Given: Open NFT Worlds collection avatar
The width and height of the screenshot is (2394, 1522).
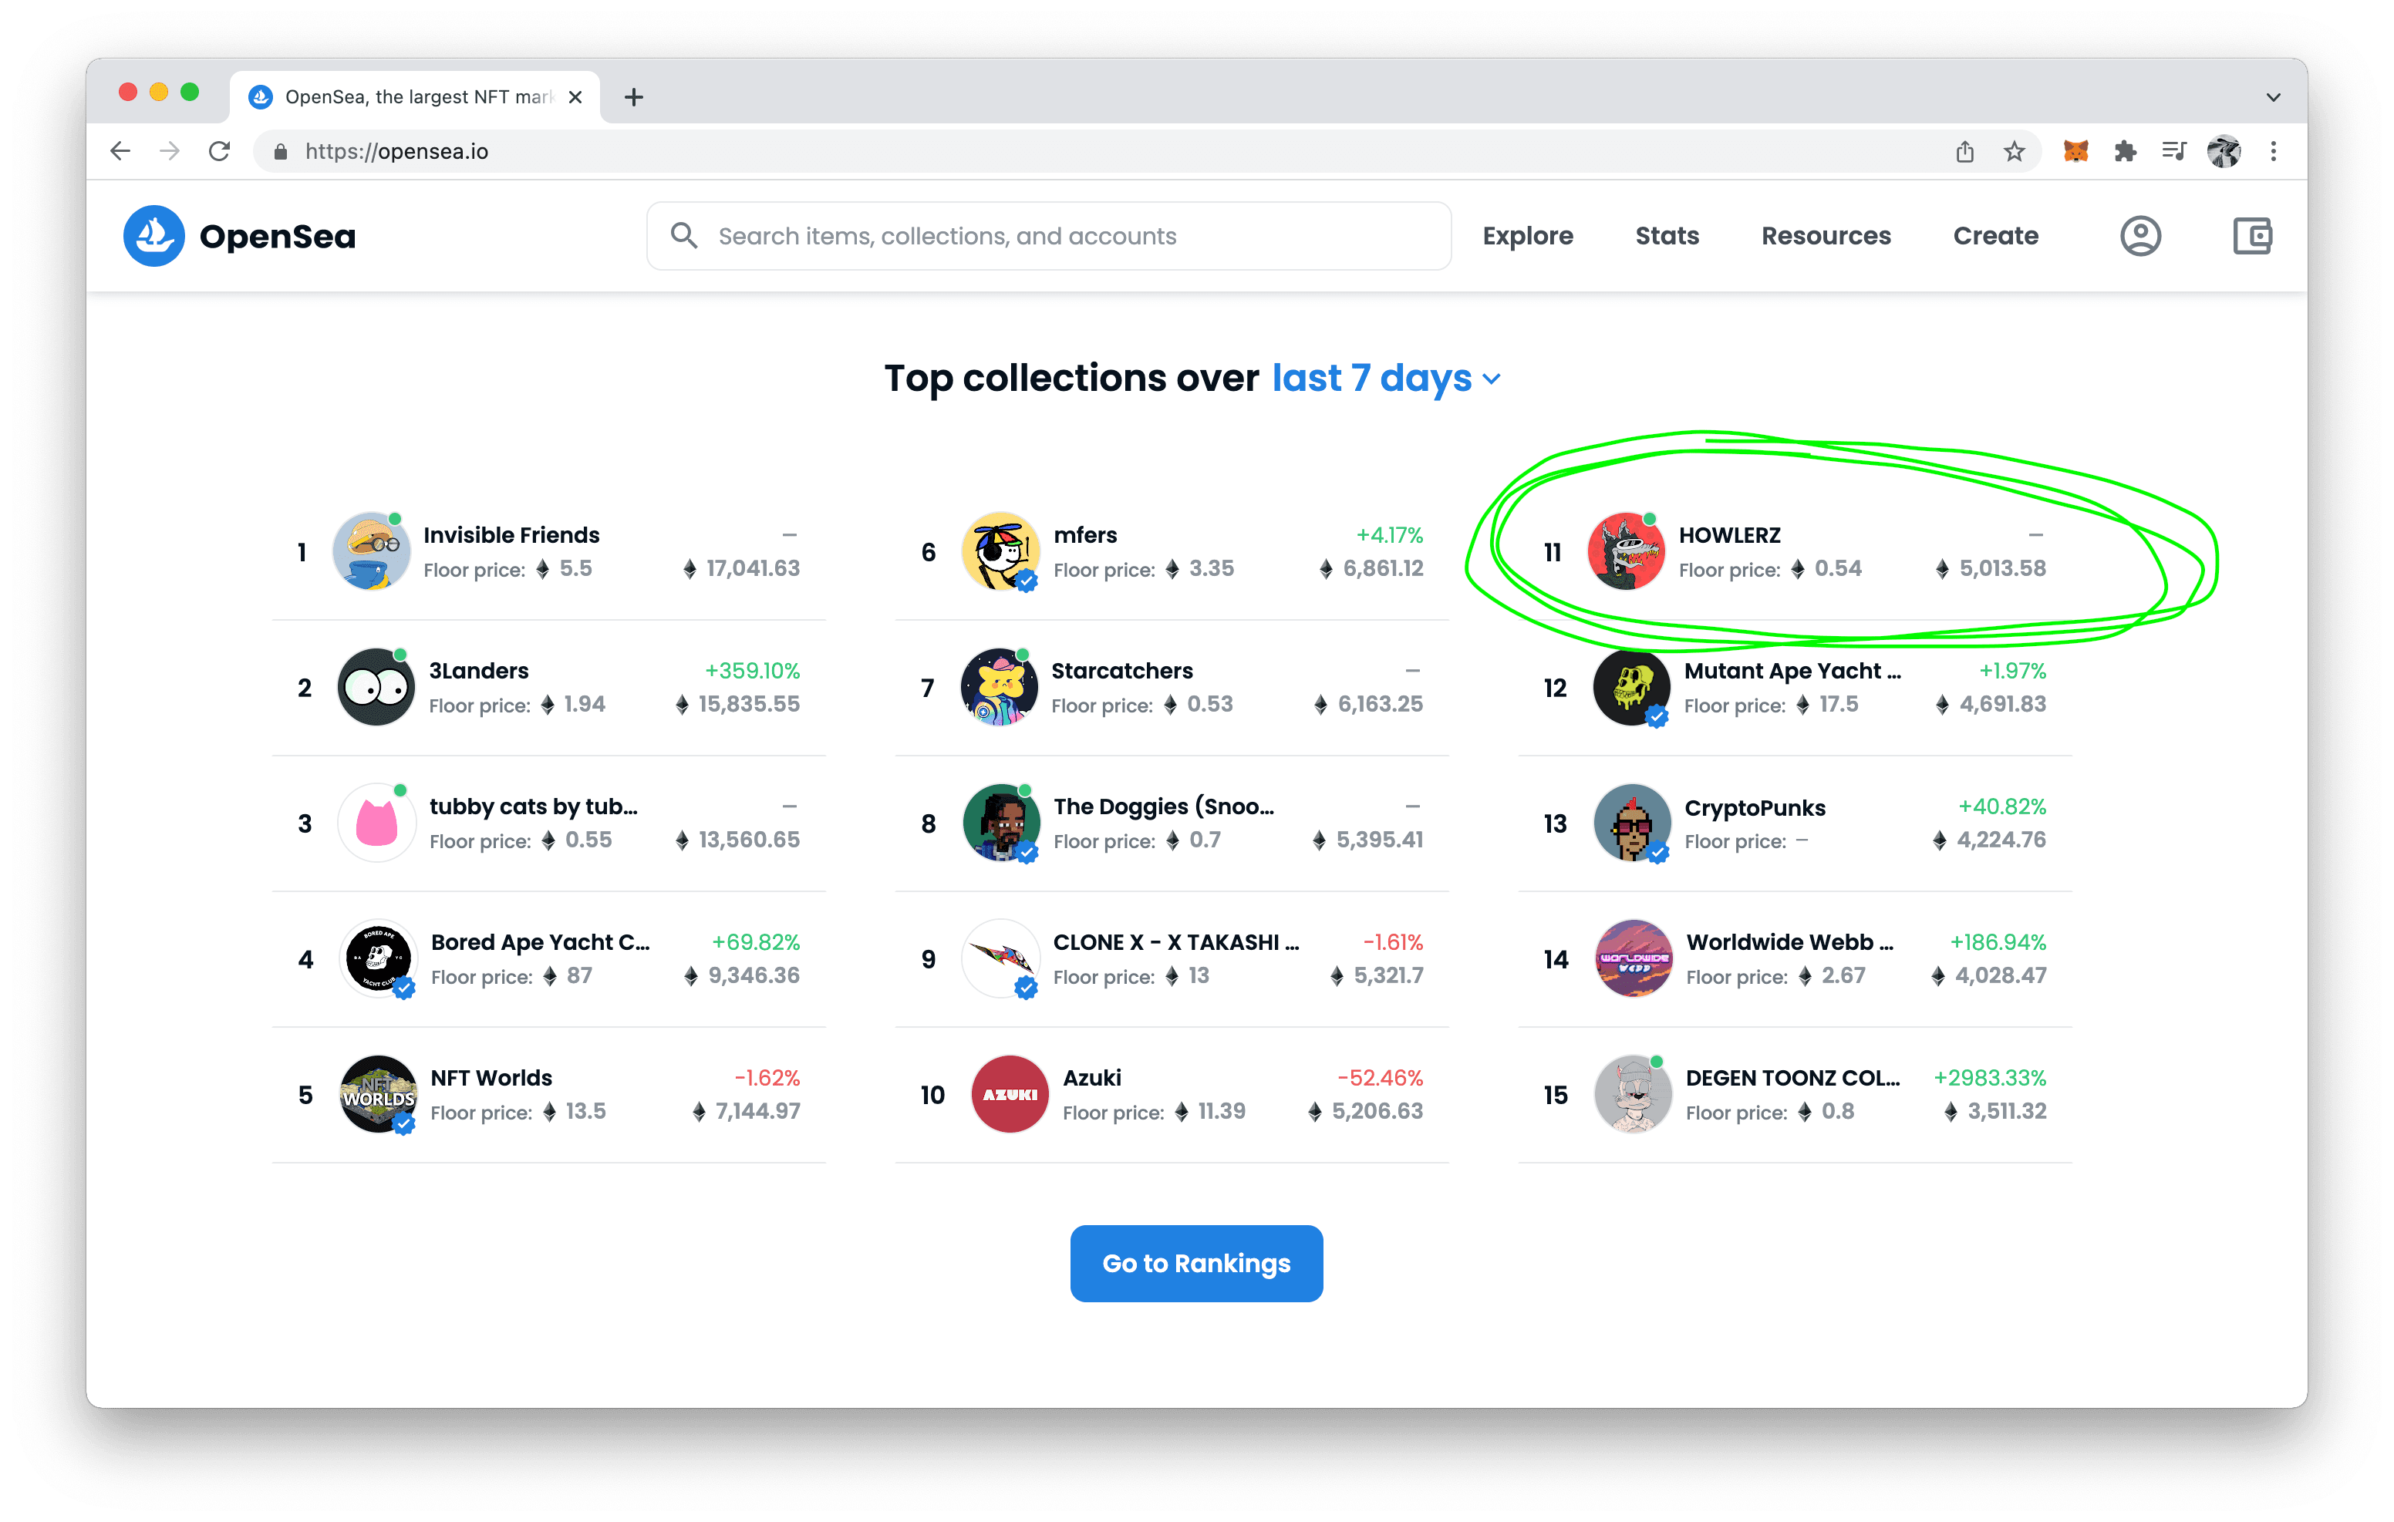Looking at the screenshot, I should click(x=378, y=1095).
